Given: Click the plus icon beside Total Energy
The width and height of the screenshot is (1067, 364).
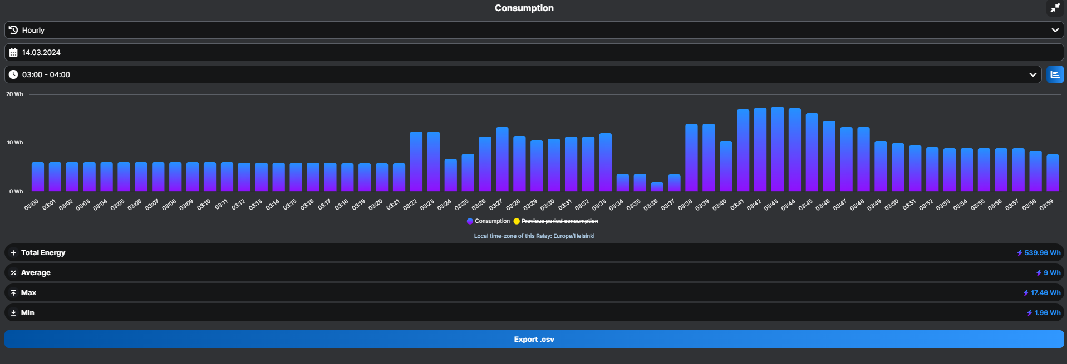Looking at the screenshot, I should point(13,253).
